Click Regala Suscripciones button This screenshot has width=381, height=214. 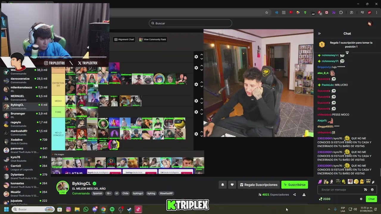(x=259, y=185)
